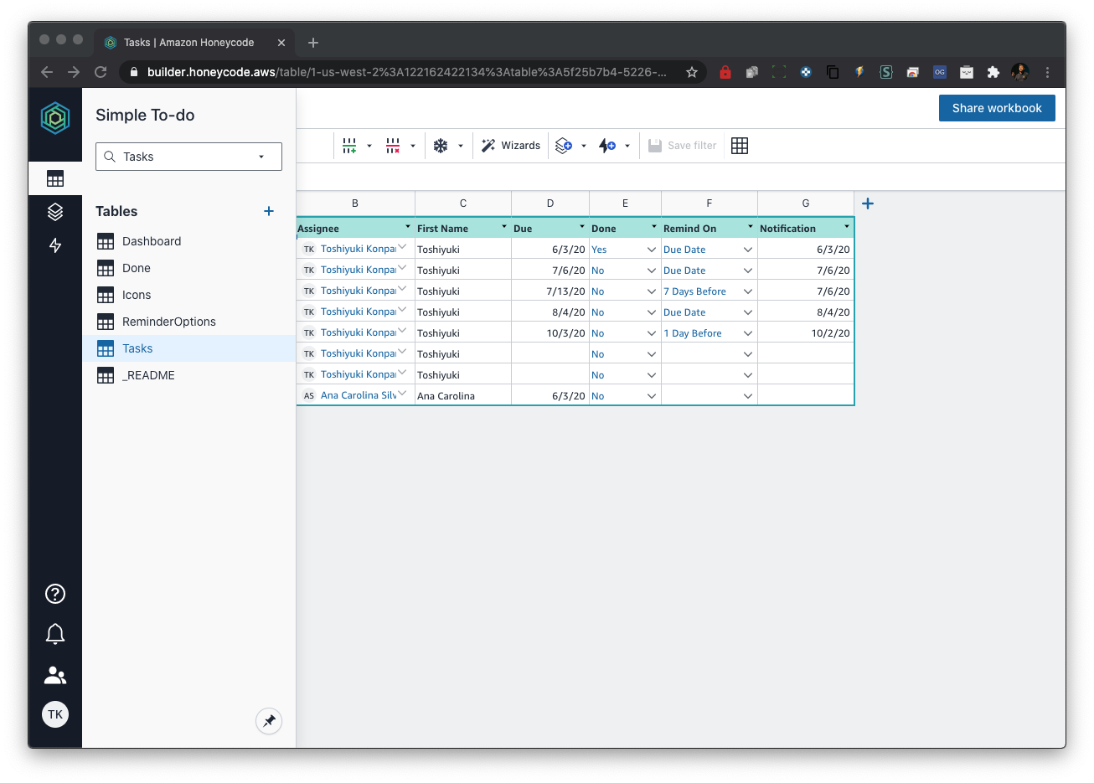1094x783 pixels.
Task: Select column C header
Action: click(463, 203)
